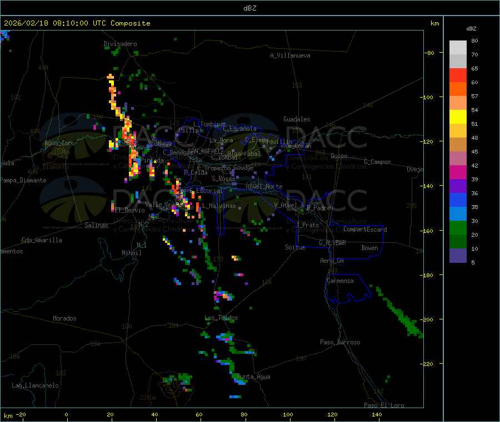Select the blue 36 dBZ legend swatch
This screenshot has height=422, width=500.
458,200
